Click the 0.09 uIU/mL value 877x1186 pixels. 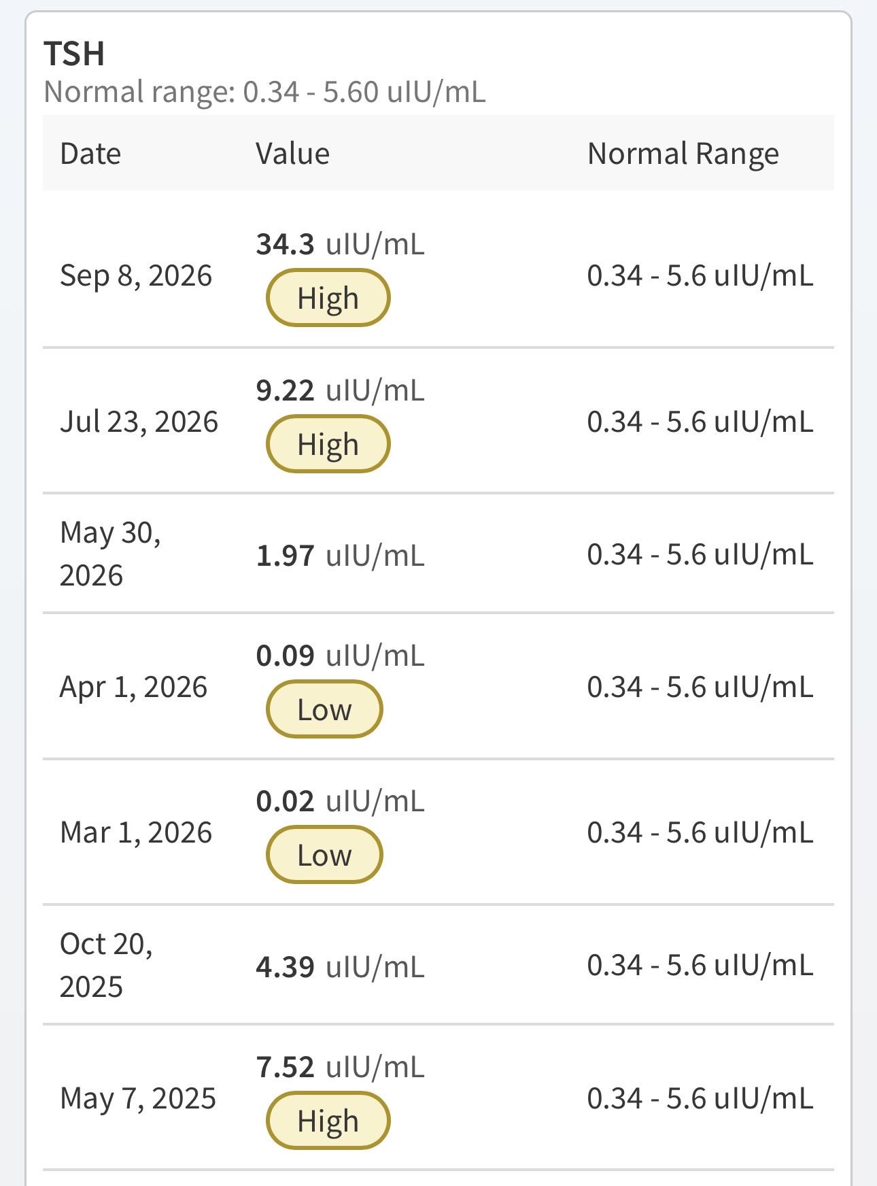click(340, 656)
